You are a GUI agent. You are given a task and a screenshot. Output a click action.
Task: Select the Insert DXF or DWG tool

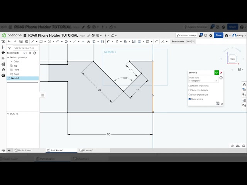coord(147,41)
